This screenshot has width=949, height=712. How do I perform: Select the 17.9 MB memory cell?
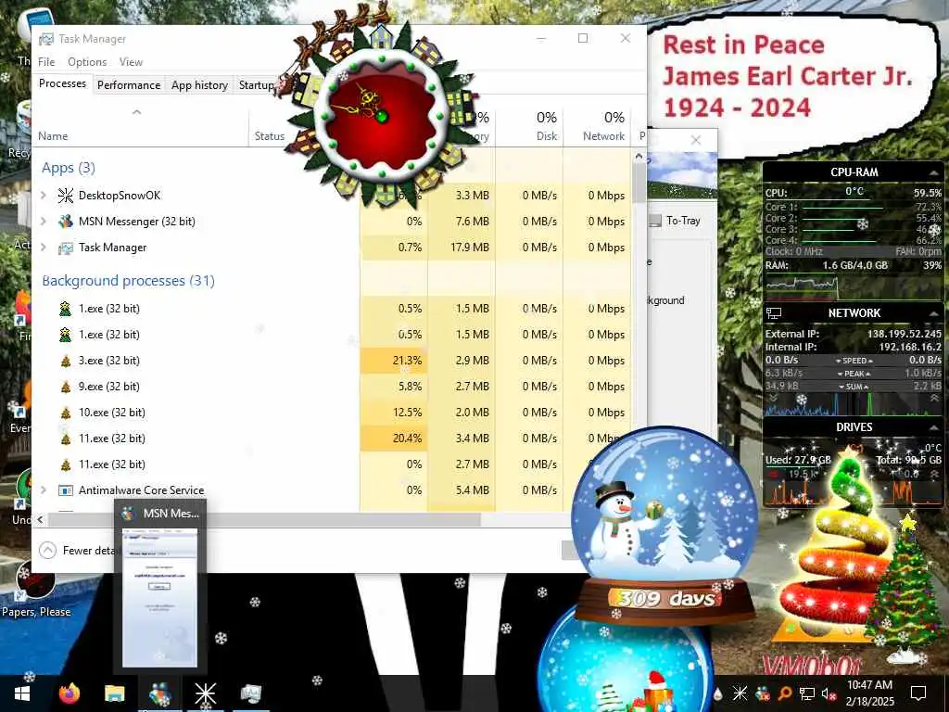[462, 247]
